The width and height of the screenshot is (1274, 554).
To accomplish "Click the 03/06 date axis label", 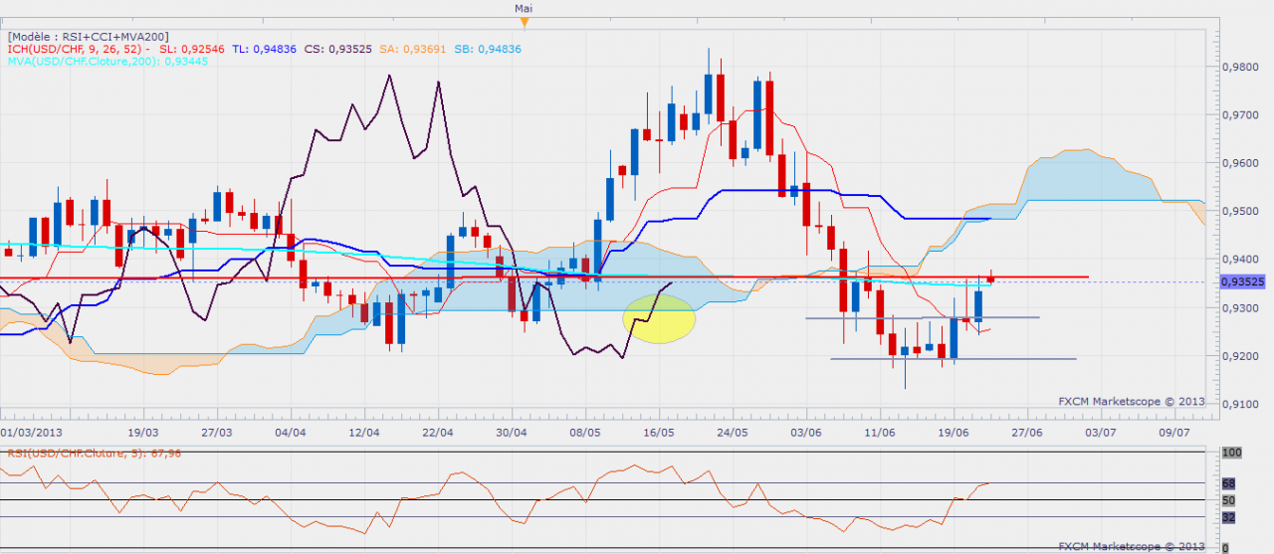I will [x=804, y=434].
